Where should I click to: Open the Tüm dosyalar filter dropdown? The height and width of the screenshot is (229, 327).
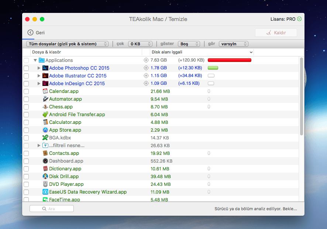coord(68,44)
